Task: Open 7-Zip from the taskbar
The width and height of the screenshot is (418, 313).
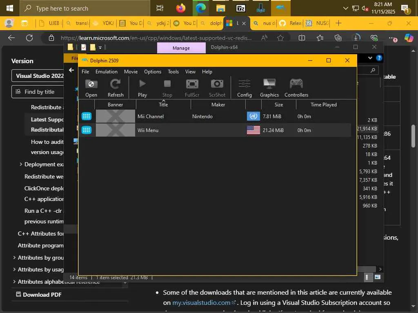Action: click(x=240, y=8)
